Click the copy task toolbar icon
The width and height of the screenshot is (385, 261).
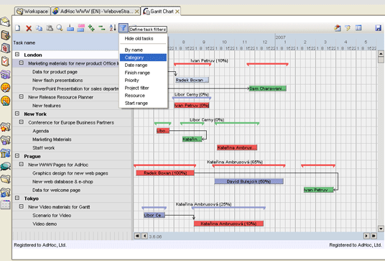(x=39, y=28)
